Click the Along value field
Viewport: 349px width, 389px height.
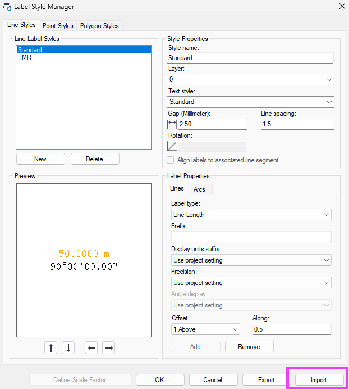[292, 329]
